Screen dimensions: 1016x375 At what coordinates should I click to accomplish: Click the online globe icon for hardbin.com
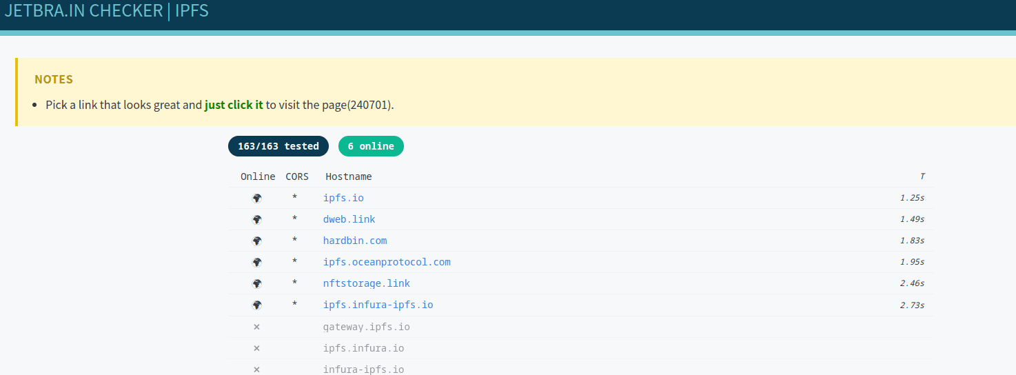coord(257,241)
